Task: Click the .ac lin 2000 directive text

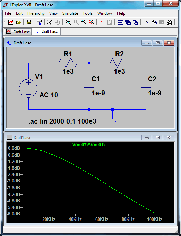Action: click(62, 121)
